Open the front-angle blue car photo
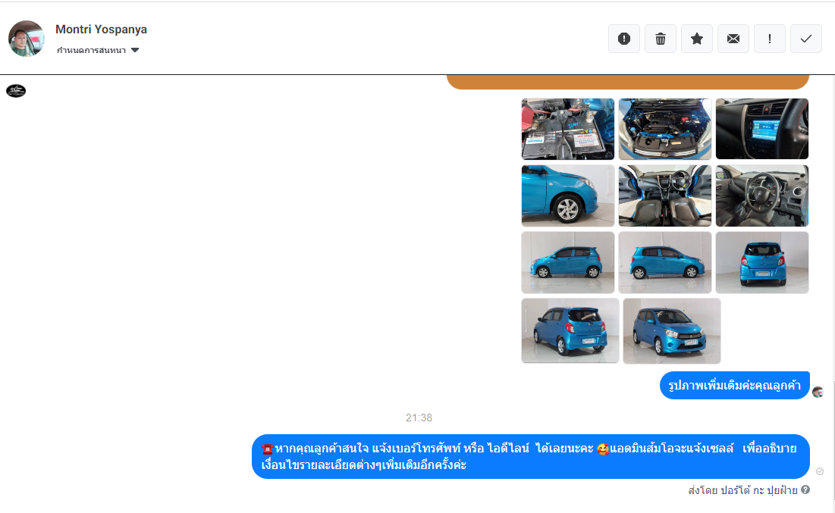 [x=672, y=330]
